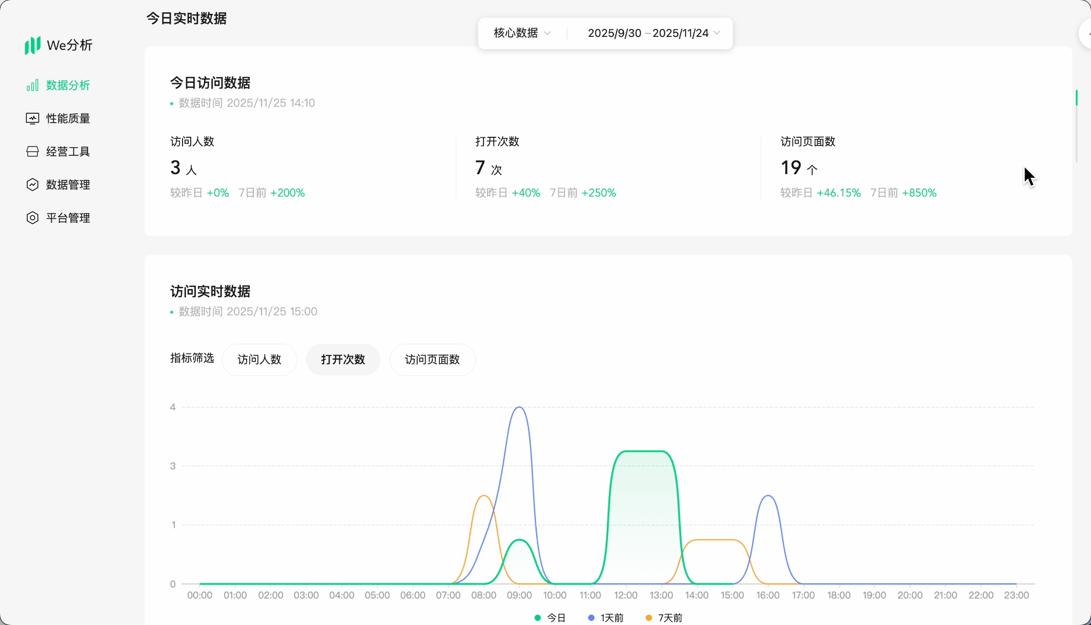Screen dimensions: 1091x625
Task: Click the chevron next to 核心数据
Action: [548, 33]
